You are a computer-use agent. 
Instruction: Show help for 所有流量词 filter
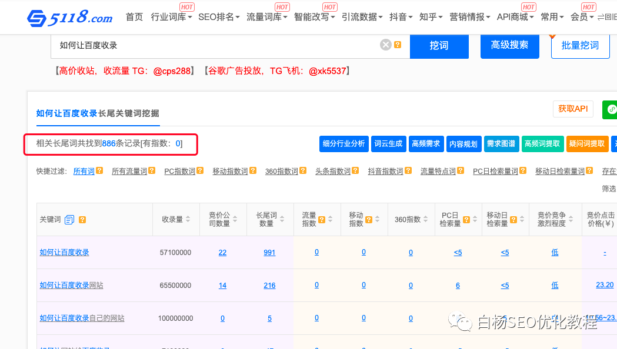coord(152,170)
